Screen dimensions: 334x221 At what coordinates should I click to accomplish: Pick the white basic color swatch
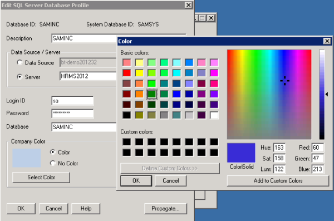[x=214, y=115]
